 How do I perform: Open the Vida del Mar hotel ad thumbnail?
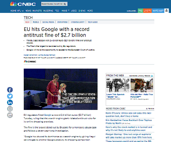point(142,85)
